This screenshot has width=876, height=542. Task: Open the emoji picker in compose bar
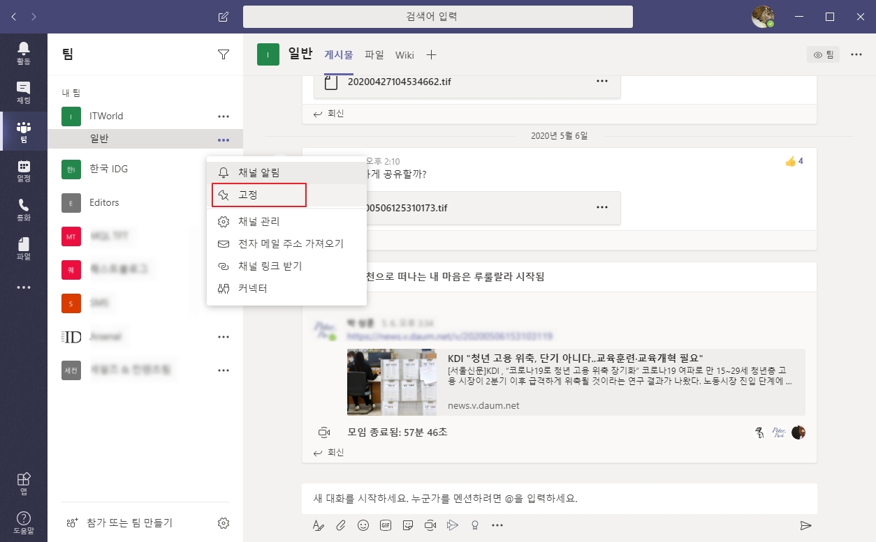click(x=363, y=525)
